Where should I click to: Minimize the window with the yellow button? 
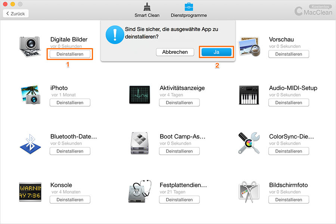(x=13, y=4)
